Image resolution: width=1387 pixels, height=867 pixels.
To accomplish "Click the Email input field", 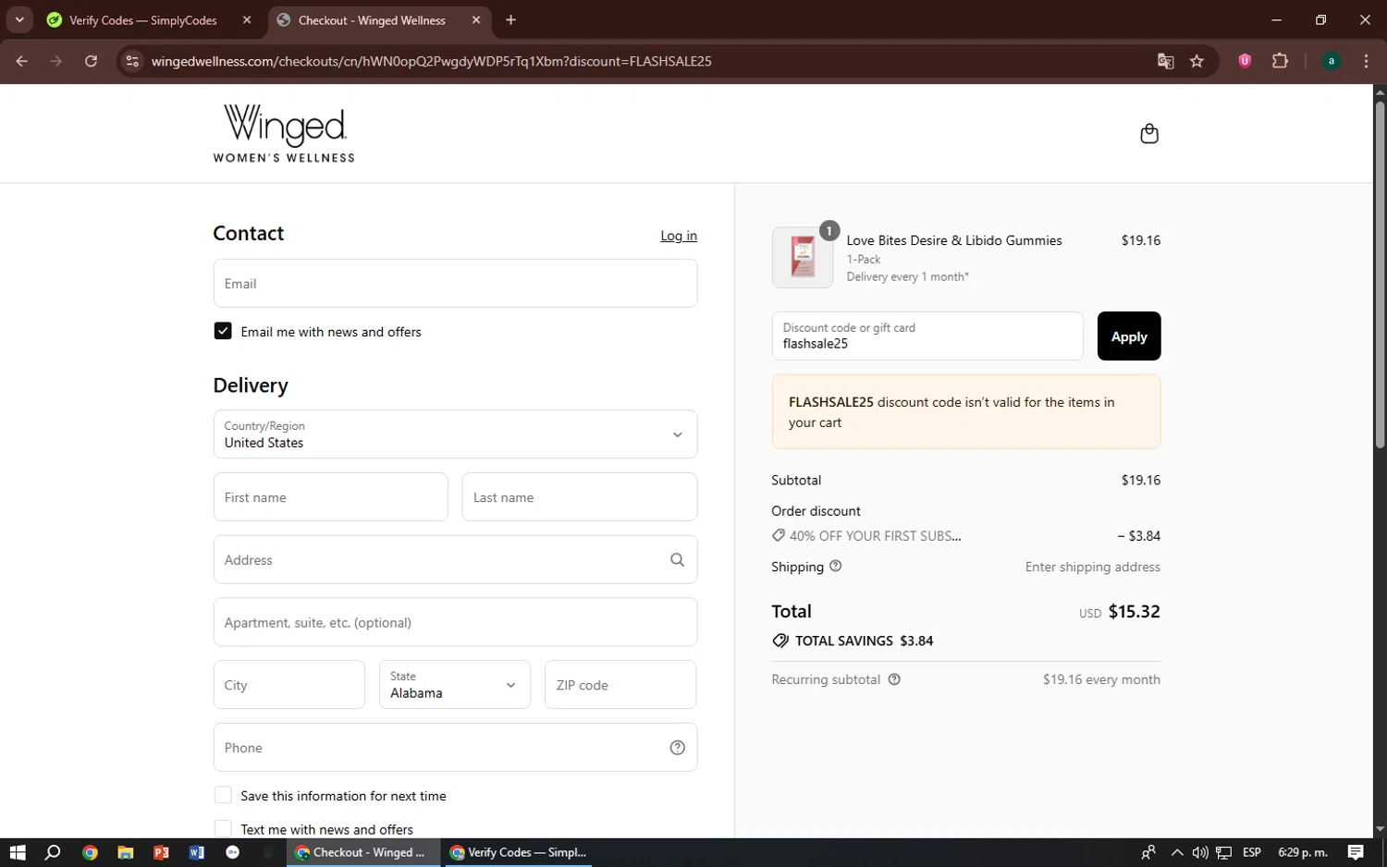I will 455,284.
